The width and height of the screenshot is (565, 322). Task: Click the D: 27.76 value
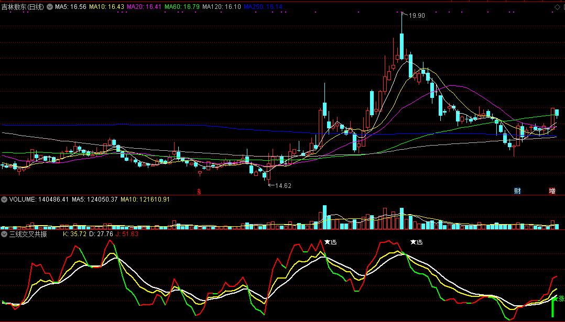pos(101,234)
